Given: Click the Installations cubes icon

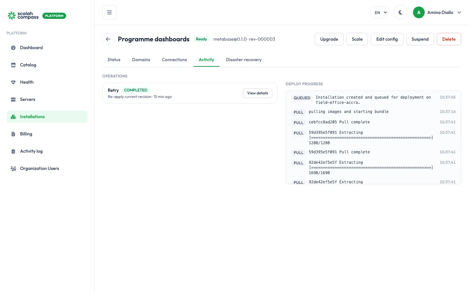Looking at the screenshot, I should click(13, 117).
